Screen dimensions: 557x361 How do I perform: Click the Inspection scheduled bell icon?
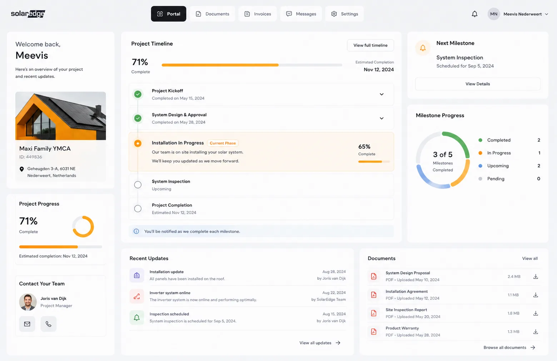(x=137, y=317)
